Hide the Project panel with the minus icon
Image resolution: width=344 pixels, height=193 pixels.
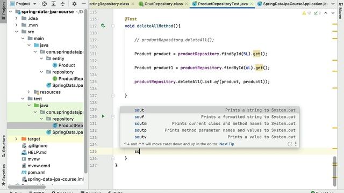84,4
